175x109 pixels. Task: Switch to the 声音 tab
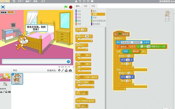[93, 6]
